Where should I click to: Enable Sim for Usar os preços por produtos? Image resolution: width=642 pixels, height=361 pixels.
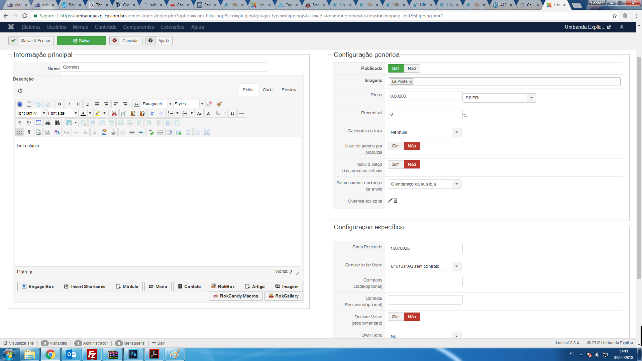pos(396,146)
